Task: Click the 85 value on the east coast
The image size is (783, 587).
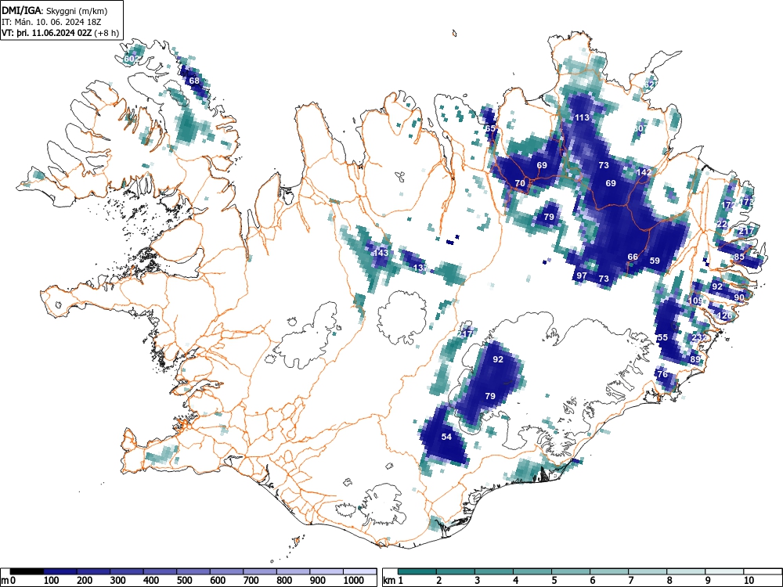Action: click(x=740, y=257)
